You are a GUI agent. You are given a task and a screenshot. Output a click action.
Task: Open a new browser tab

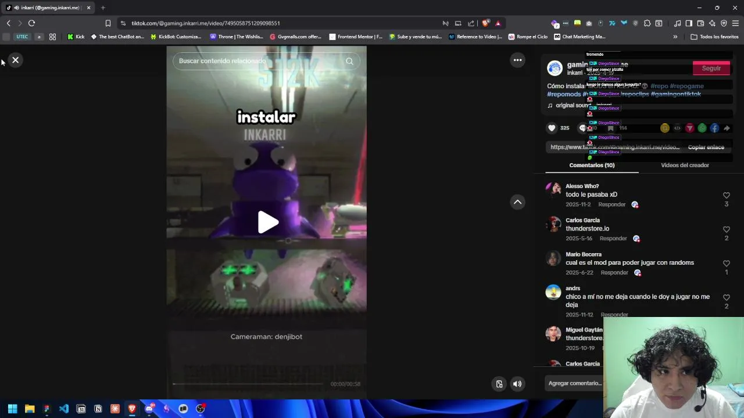pos(103,8)
